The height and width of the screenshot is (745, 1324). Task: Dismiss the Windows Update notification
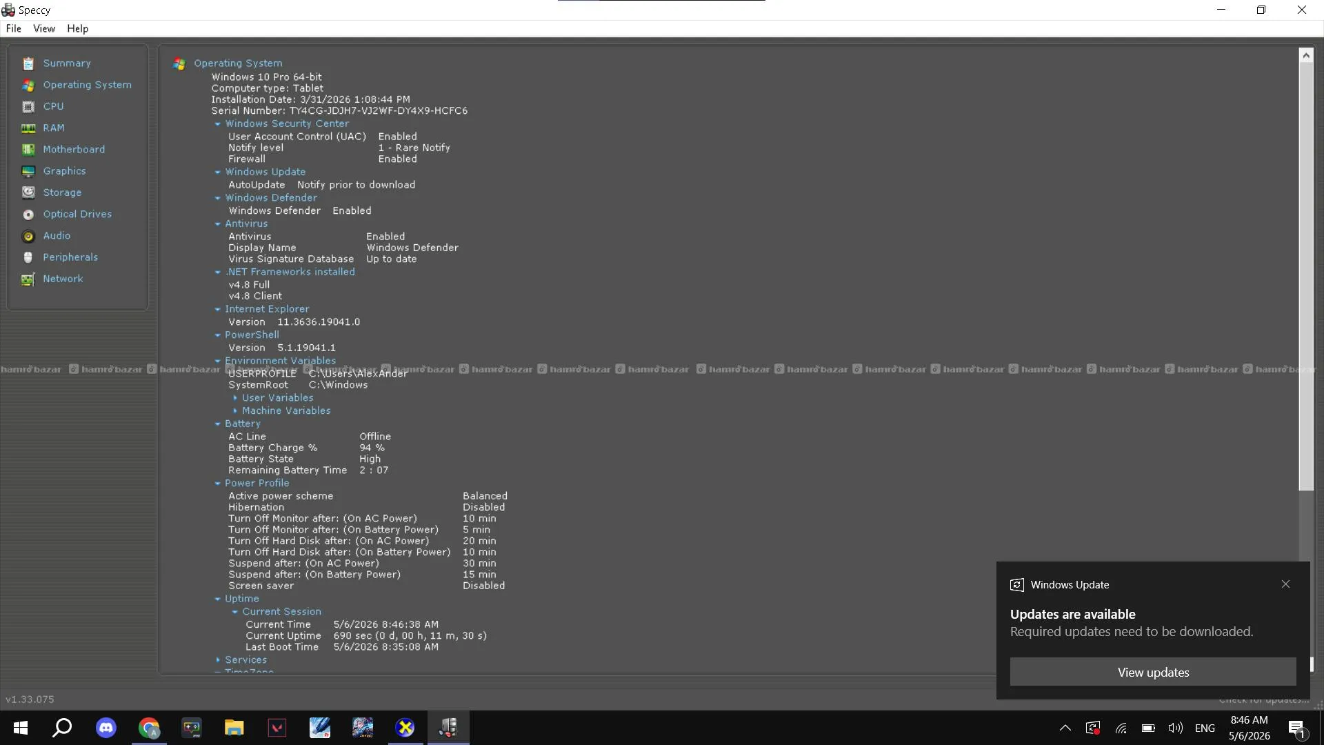(x=1285, y=584)
